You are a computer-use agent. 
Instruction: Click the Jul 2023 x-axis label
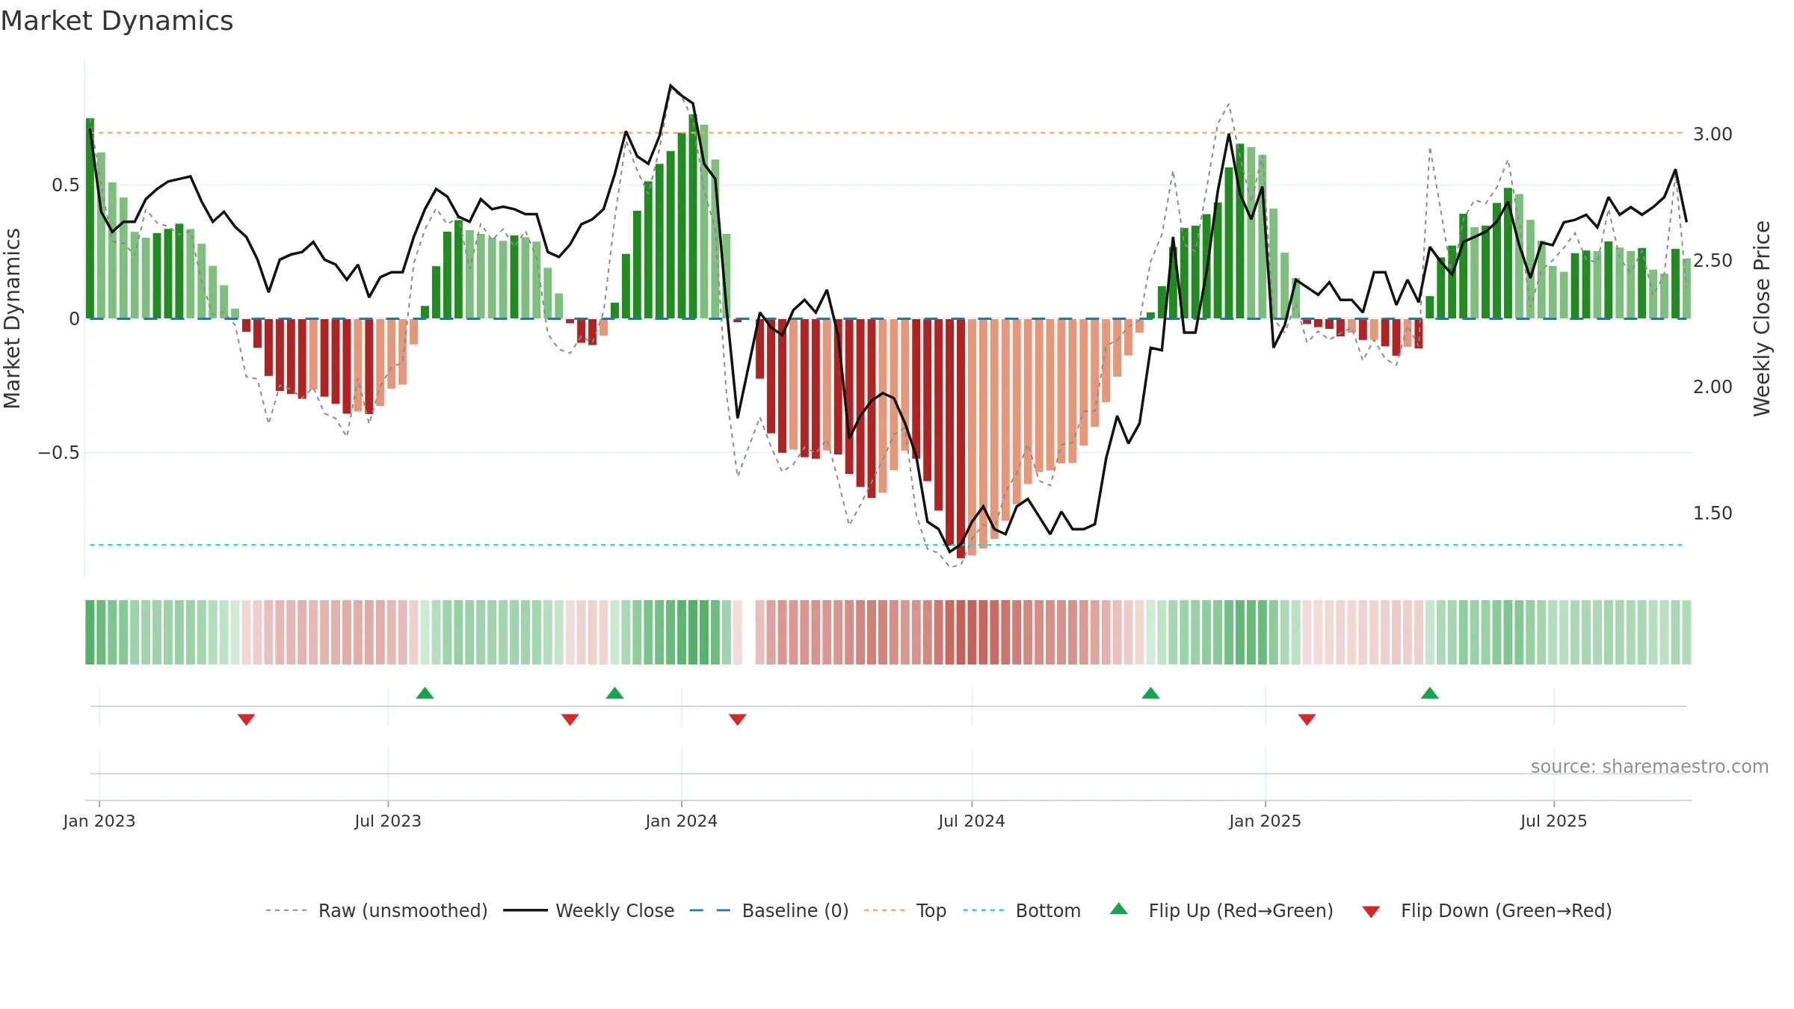pyautogui.click(x=388, y=821)
